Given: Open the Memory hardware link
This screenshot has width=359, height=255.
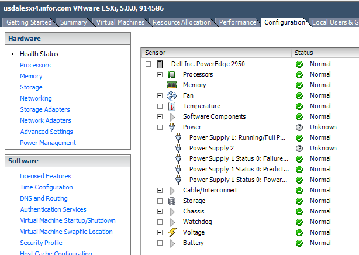Looking at the screenshot, I should click(x=31, y=76).
